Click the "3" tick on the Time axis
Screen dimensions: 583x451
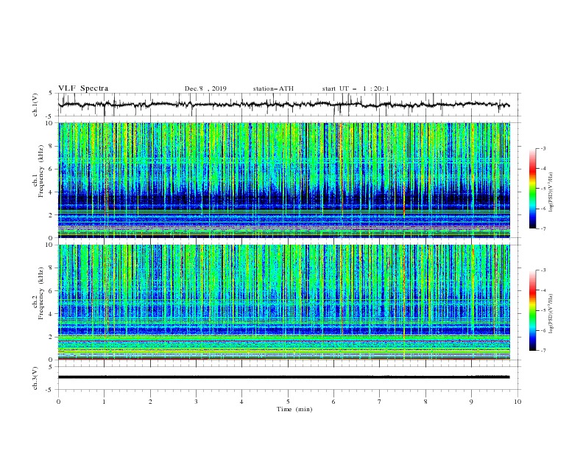196,402
